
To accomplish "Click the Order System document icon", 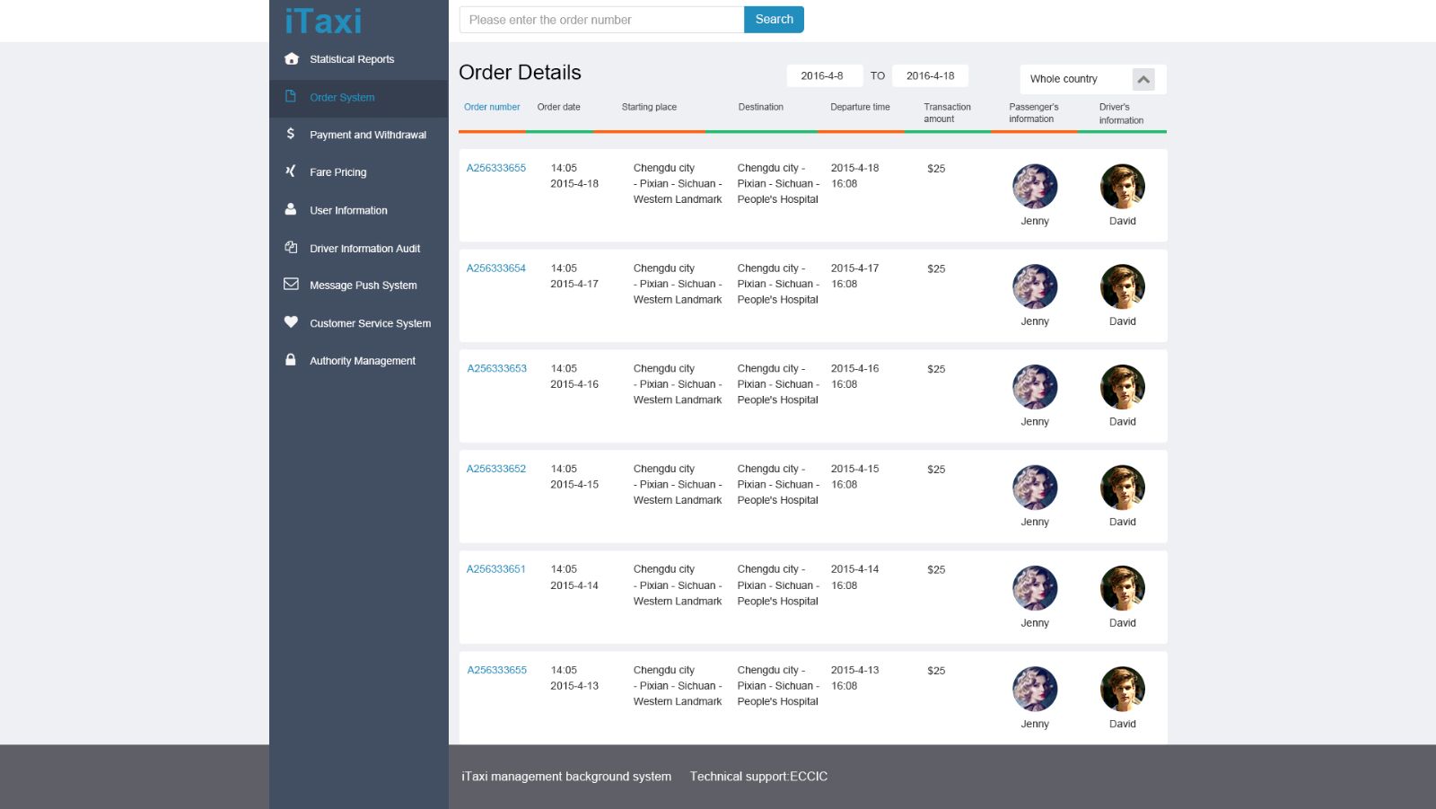I will 291,96.
